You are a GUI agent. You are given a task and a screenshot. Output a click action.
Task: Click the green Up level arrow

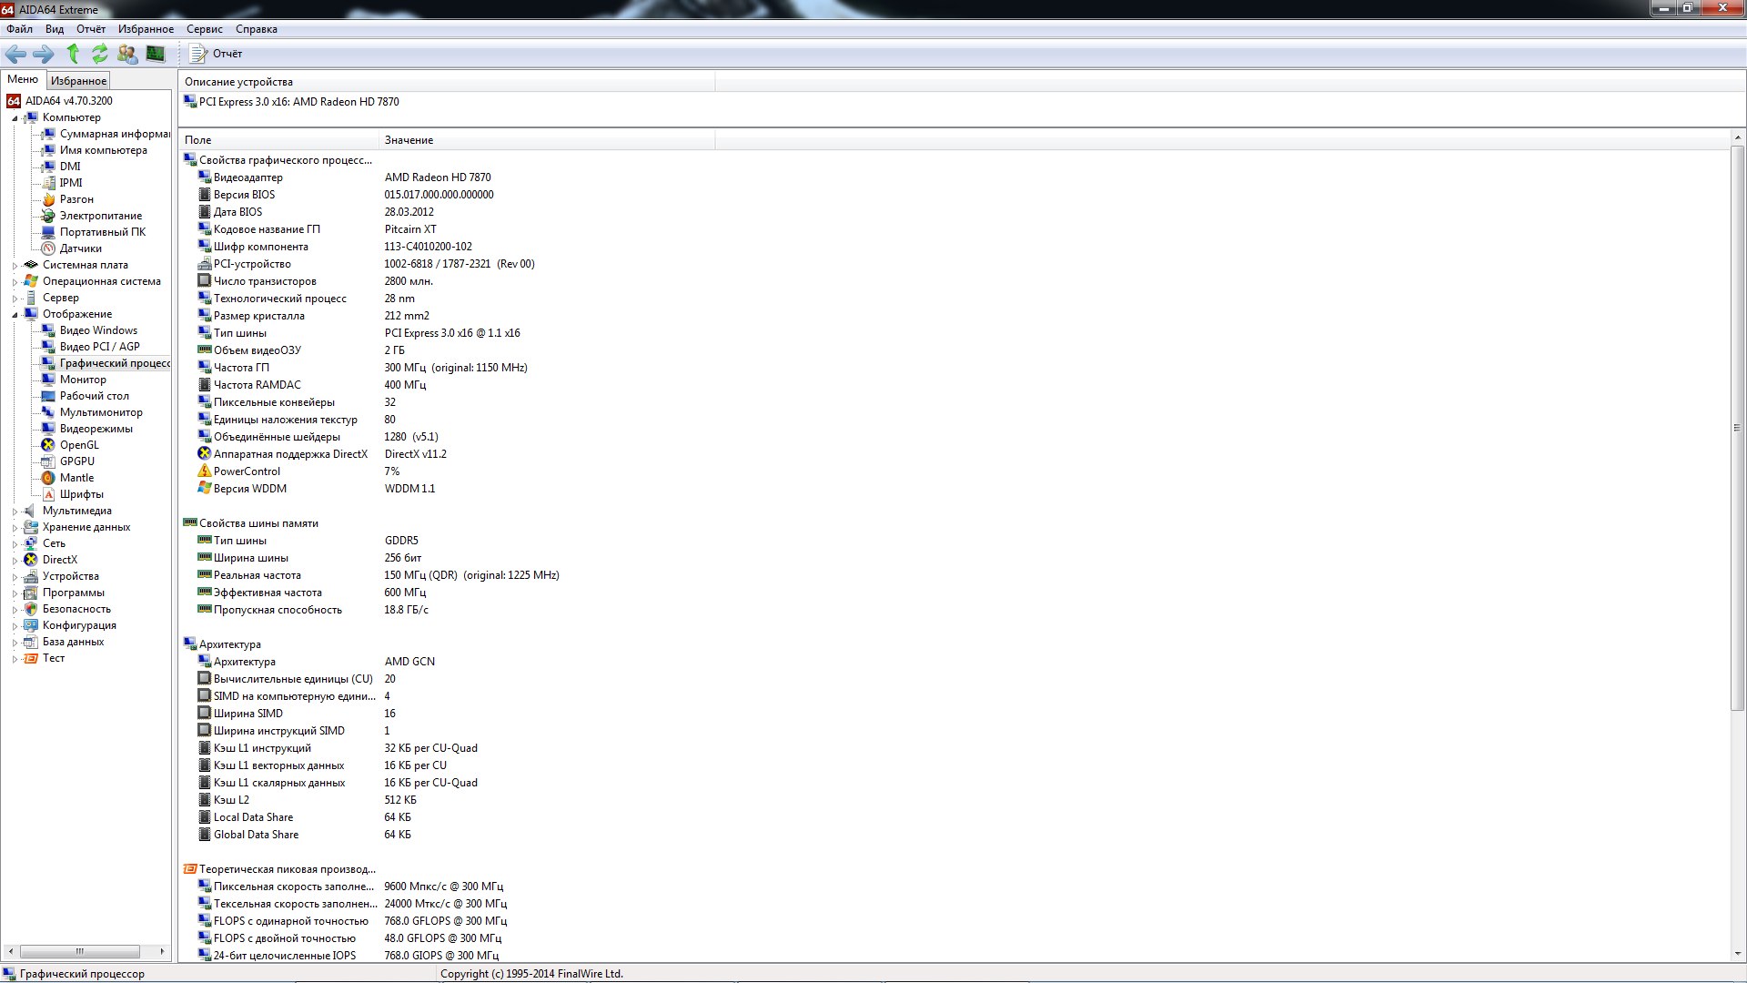tap(74, 54)
